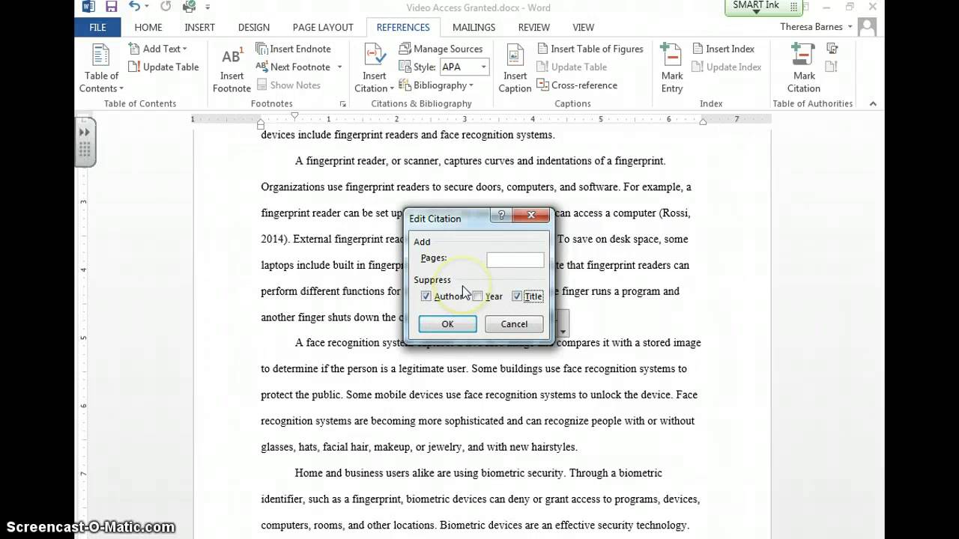The width and height of the screenshot is (959, 539).
Task: Click Update Table in Table of Contents group
Action: tap(163, 67)
